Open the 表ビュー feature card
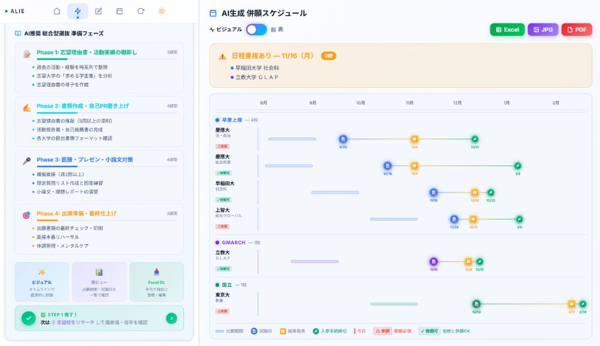This screenshot has height=346, width=600. [x=99, y=282]
